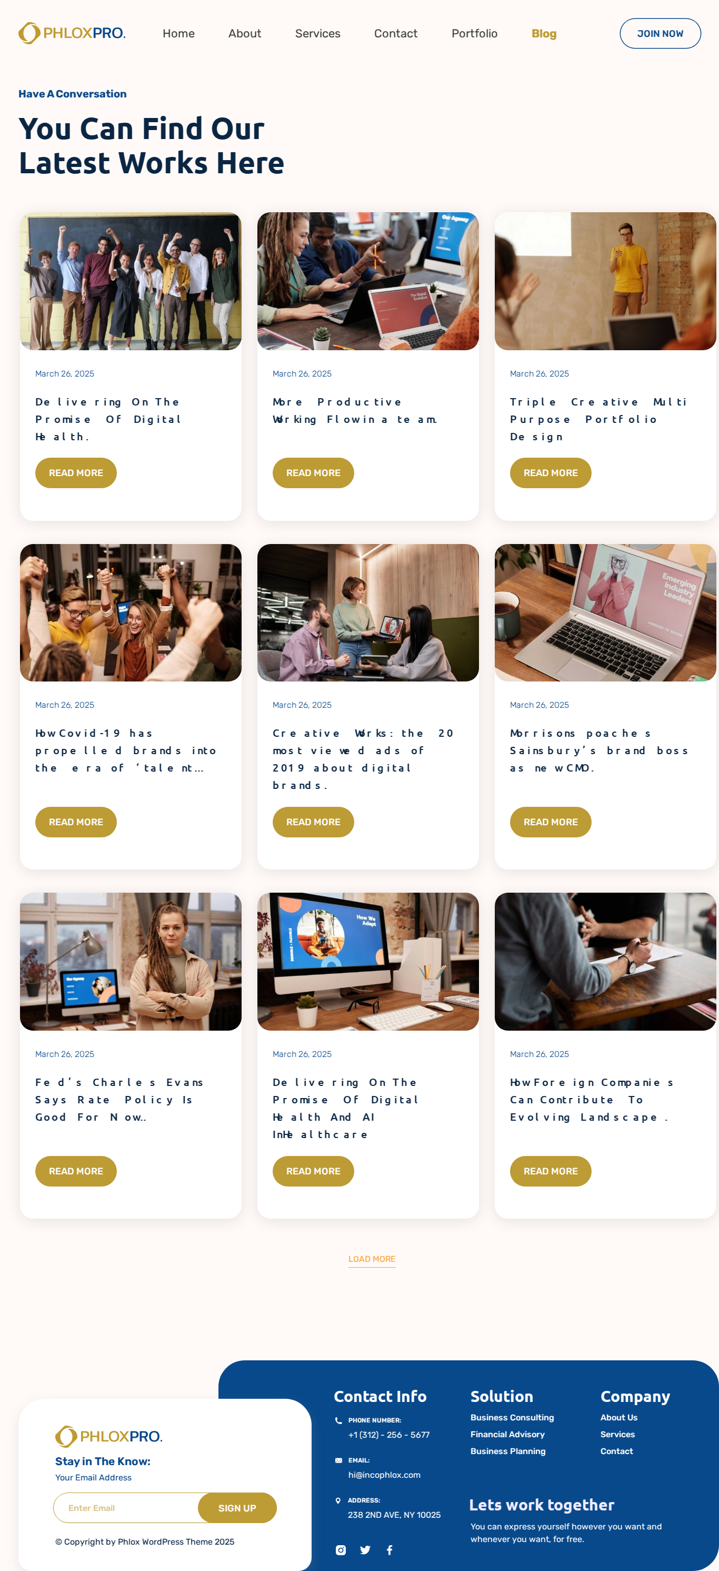Read more about Morrisons poaches Sainsbury's post
Viewport: 719px width, 1571px height.
pyautogui.click(x=550, y=822)
